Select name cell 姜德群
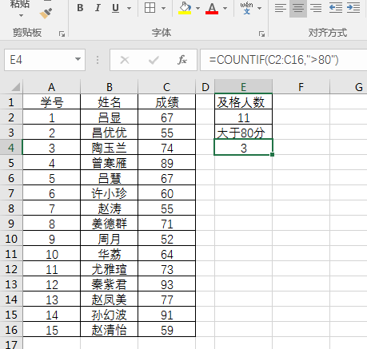 click(x=110, y=224)
